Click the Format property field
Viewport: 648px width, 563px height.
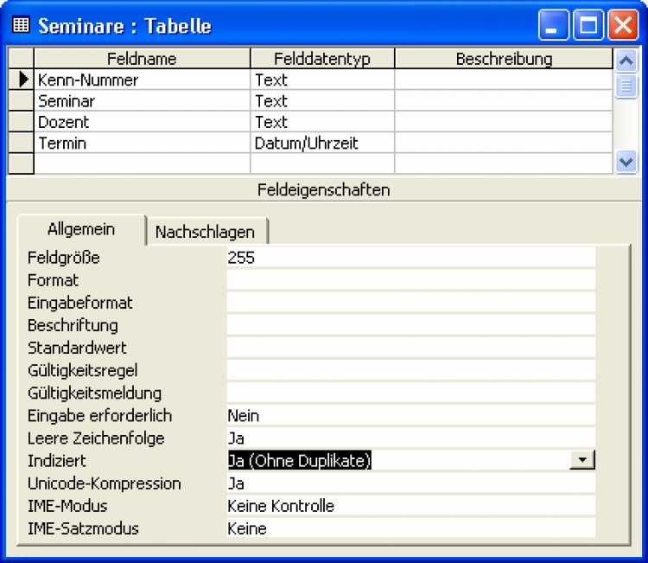pos(410,280)
